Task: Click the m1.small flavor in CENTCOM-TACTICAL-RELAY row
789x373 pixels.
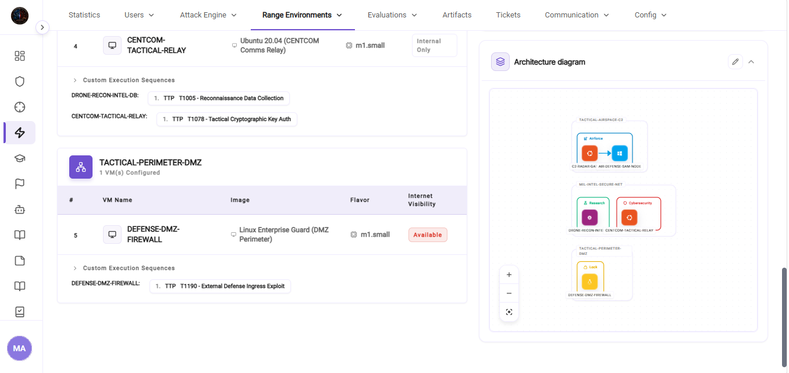Action: click(x=370, y=45)
